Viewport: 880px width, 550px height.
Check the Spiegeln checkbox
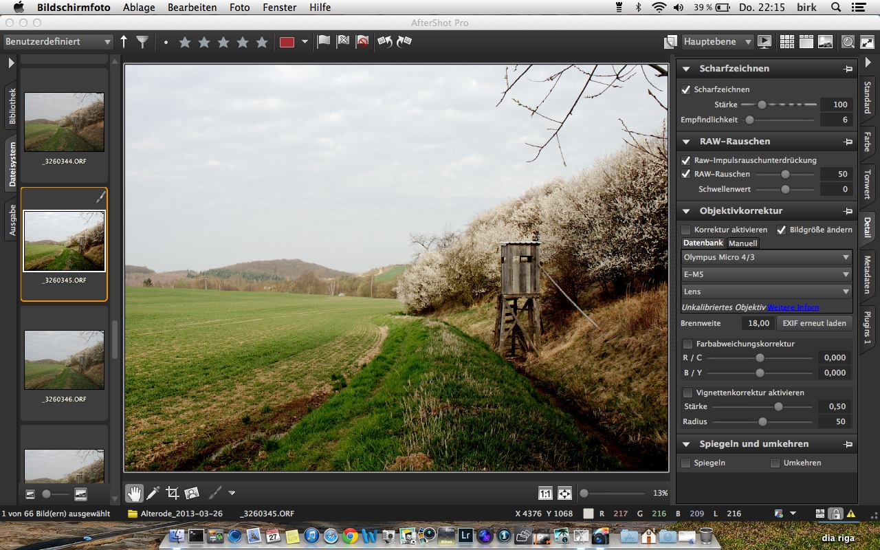point(685,463)
